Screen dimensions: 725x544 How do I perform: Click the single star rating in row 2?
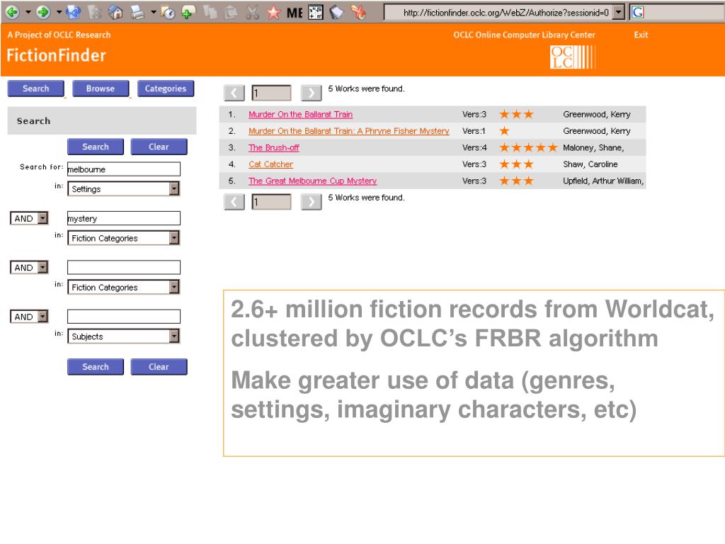click(x=504, y=131)
